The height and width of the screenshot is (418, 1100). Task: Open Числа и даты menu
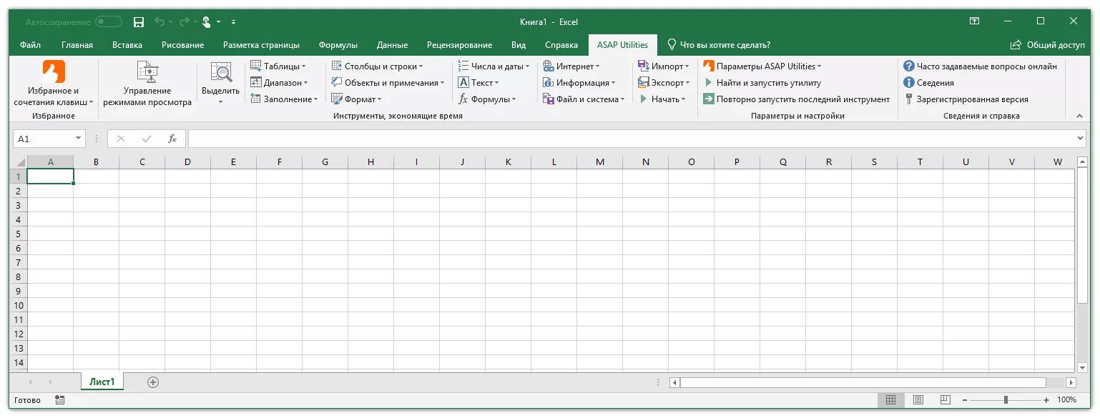[x=493, y=66]
